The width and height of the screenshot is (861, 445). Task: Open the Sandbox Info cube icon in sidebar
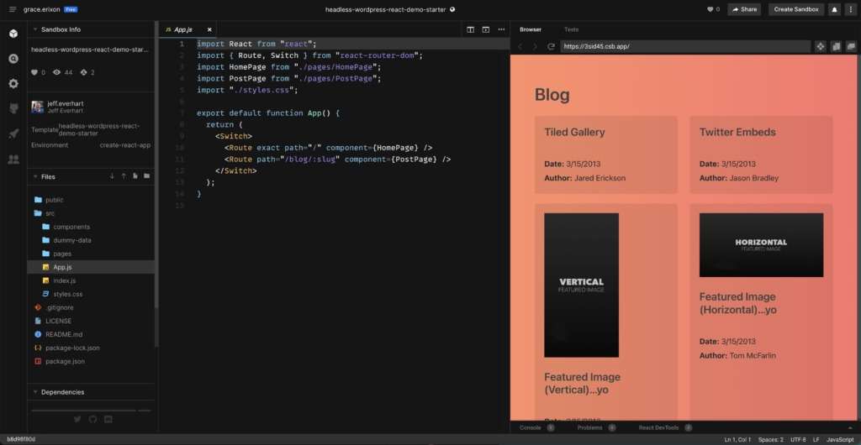[x=13, y=34]
